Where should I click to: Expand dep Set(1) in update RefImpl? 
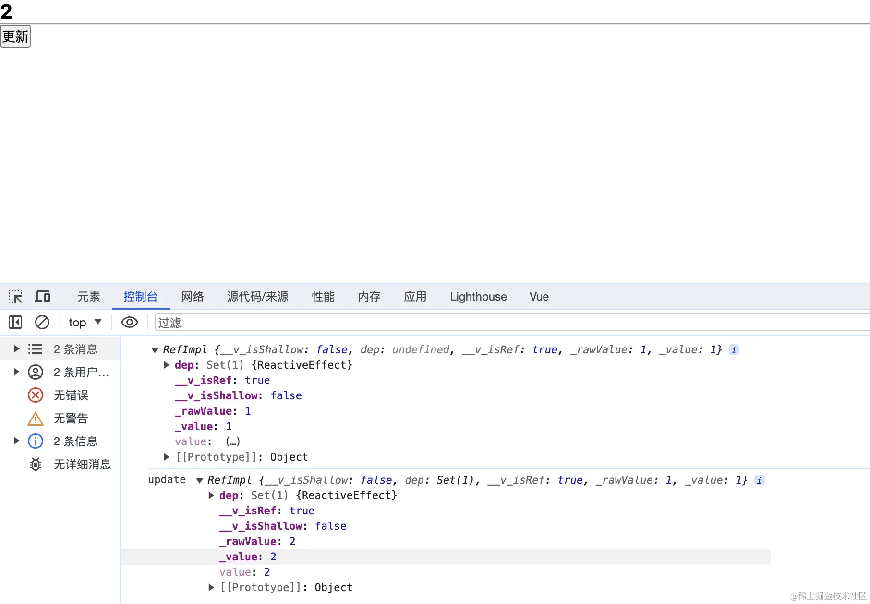211,495
